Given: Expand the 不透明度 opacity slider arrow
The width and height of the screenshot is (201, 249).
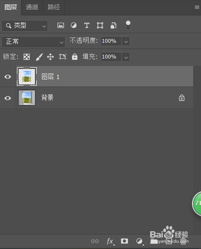Looking at the screenshot, I should coord(126,41).
